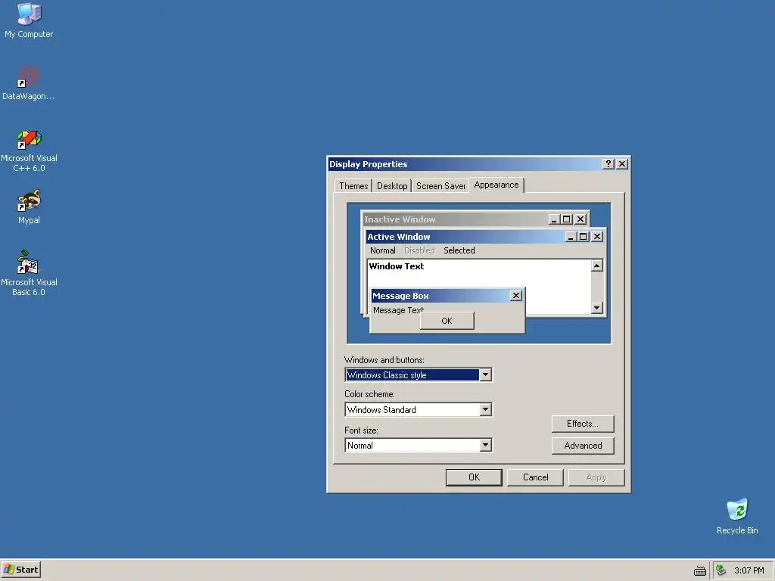
Task: Open the Advanced appearance settings
Action: [x=583, y=446]
